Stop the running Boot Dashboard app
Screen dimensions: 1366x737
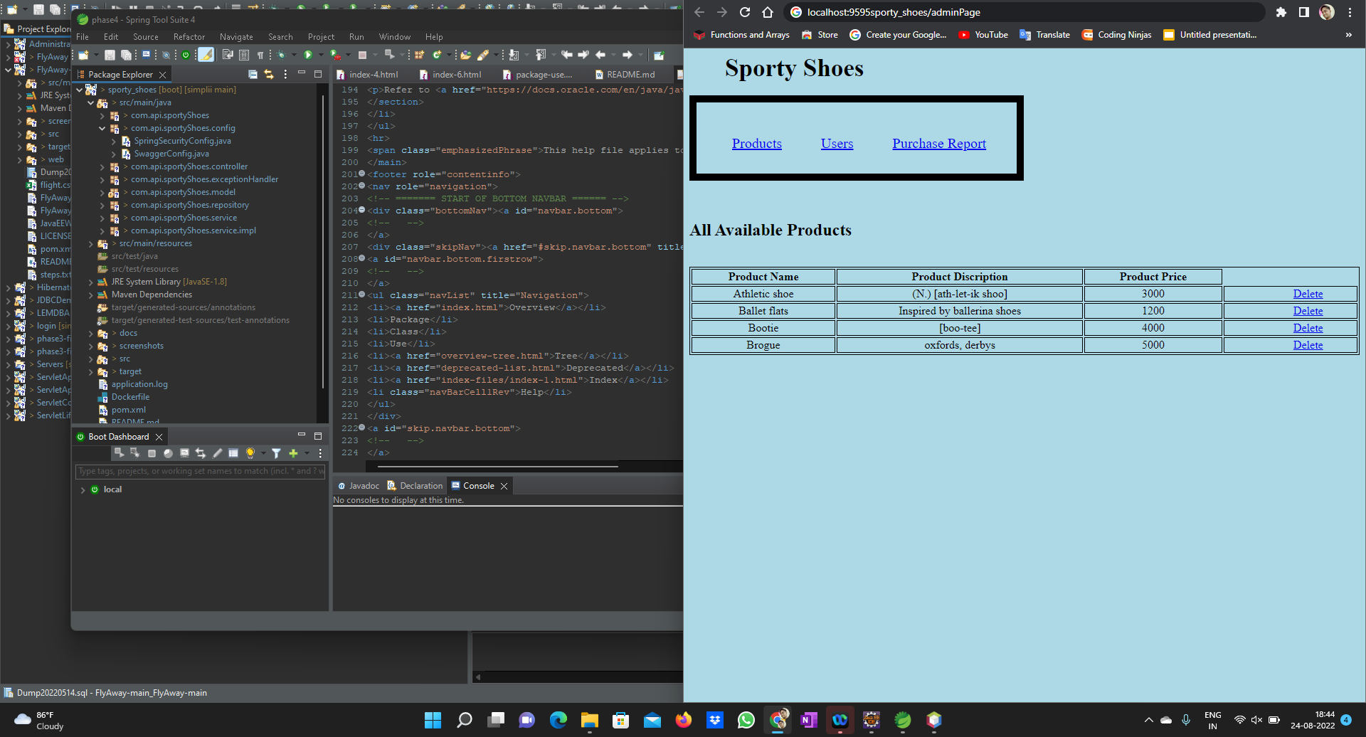[x=152, y=453]
